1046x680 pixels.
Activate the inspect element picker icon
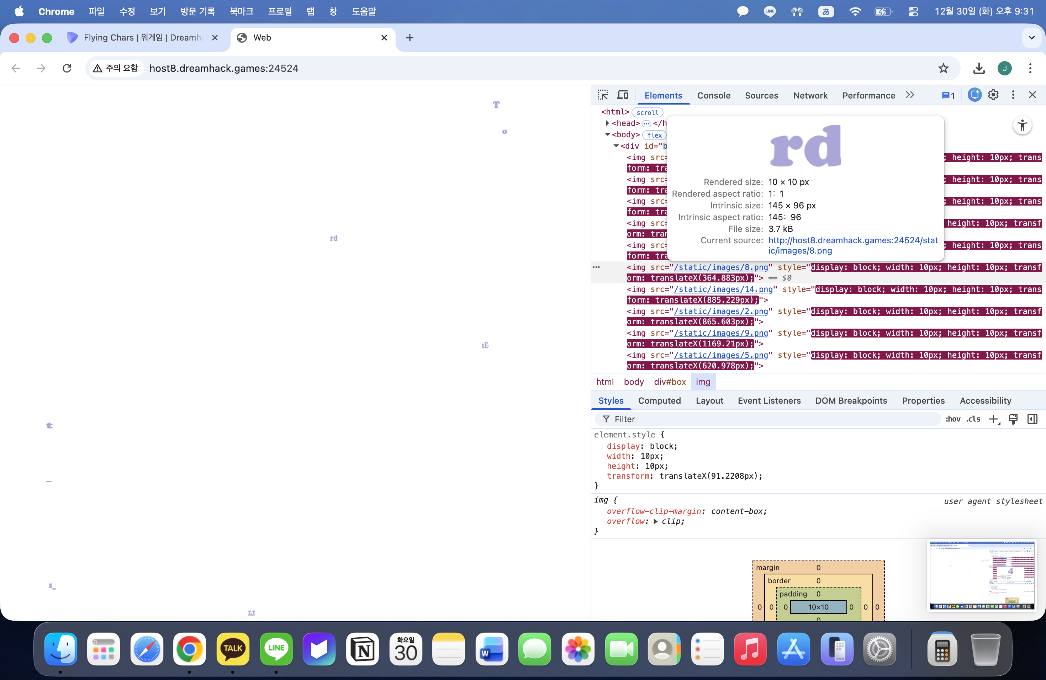pyautogui.click(x=603, y=95)
